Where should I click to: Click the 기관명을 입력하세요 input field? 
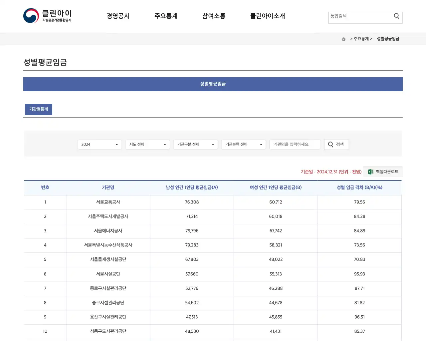[x=295, y=145]
